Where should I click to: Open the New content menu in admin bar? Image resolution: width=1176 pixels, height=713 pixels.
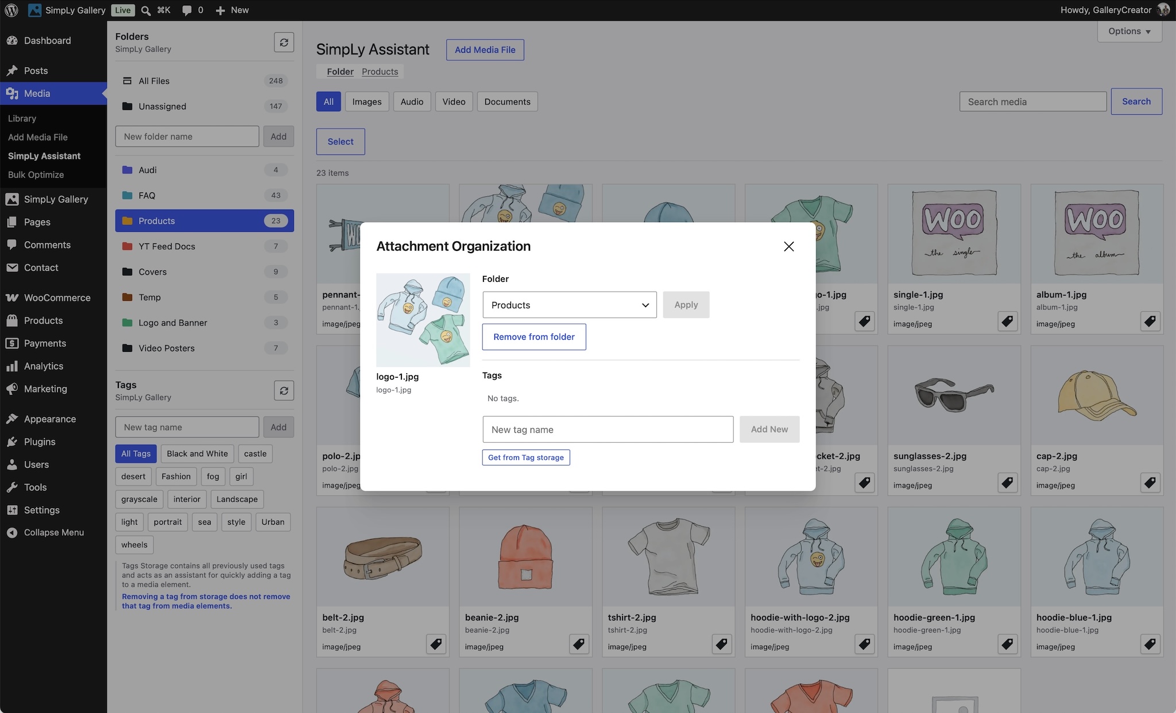[x=232, y=10]
